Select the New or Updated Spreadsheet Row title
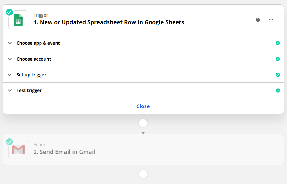Screen dimensions: 287x184 109,22
